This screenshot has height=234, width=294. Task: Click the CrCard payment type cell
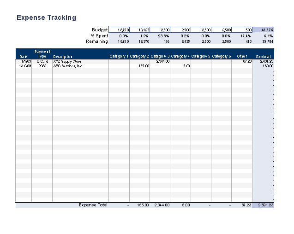(x=42, y=61)
